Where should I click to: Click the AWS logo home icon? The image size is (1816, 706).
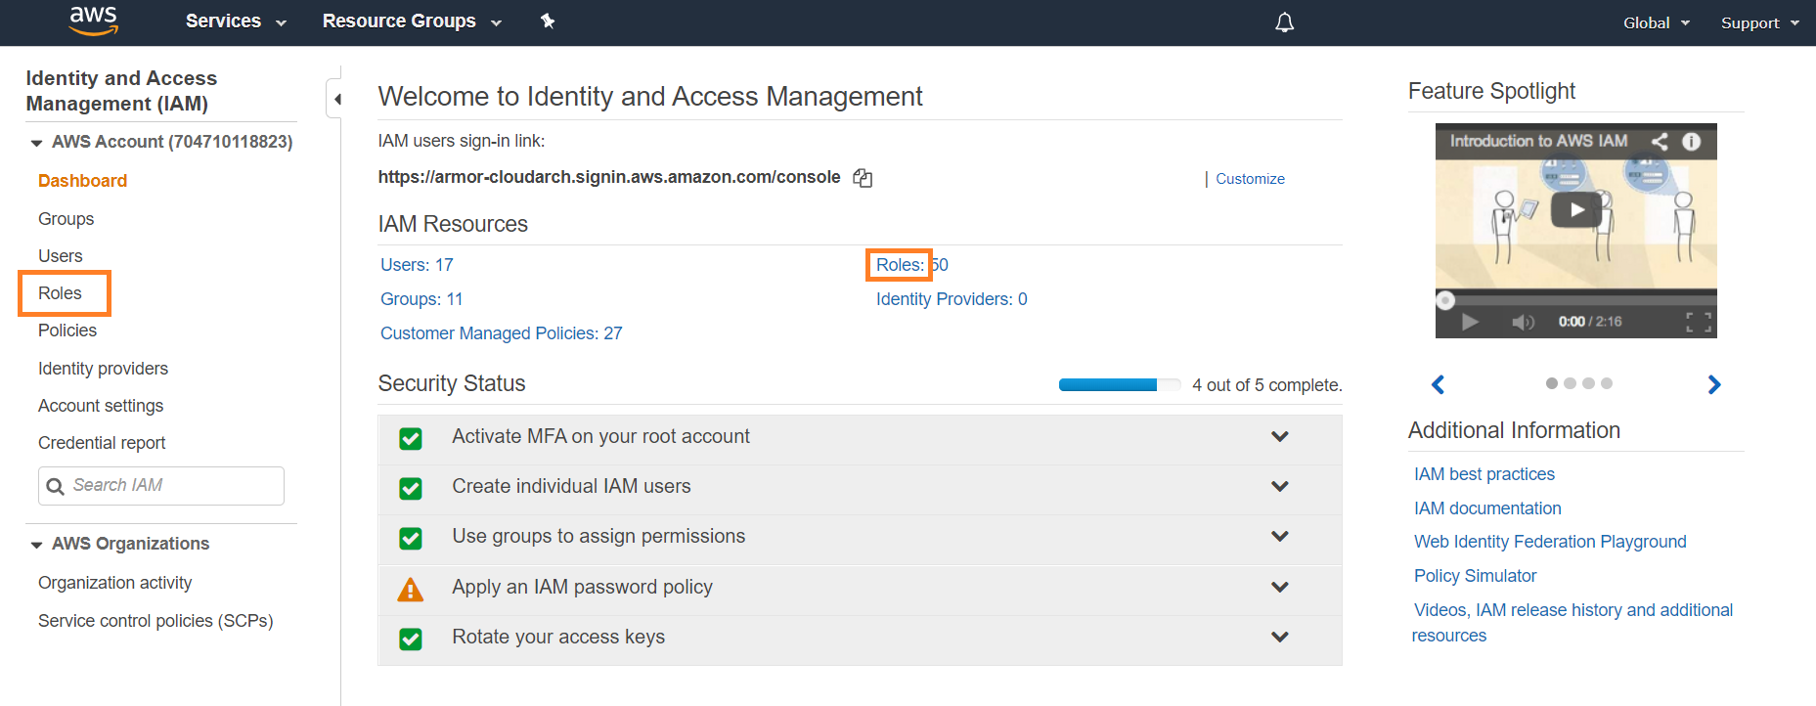[94, 21]
